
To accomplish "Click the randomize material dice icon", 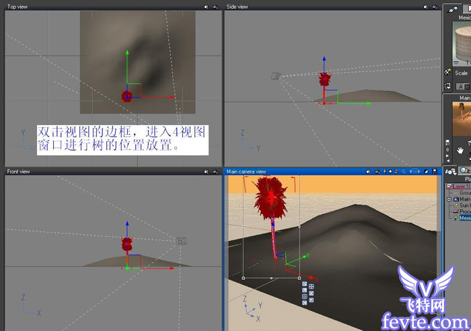I will tap(447, 72).
